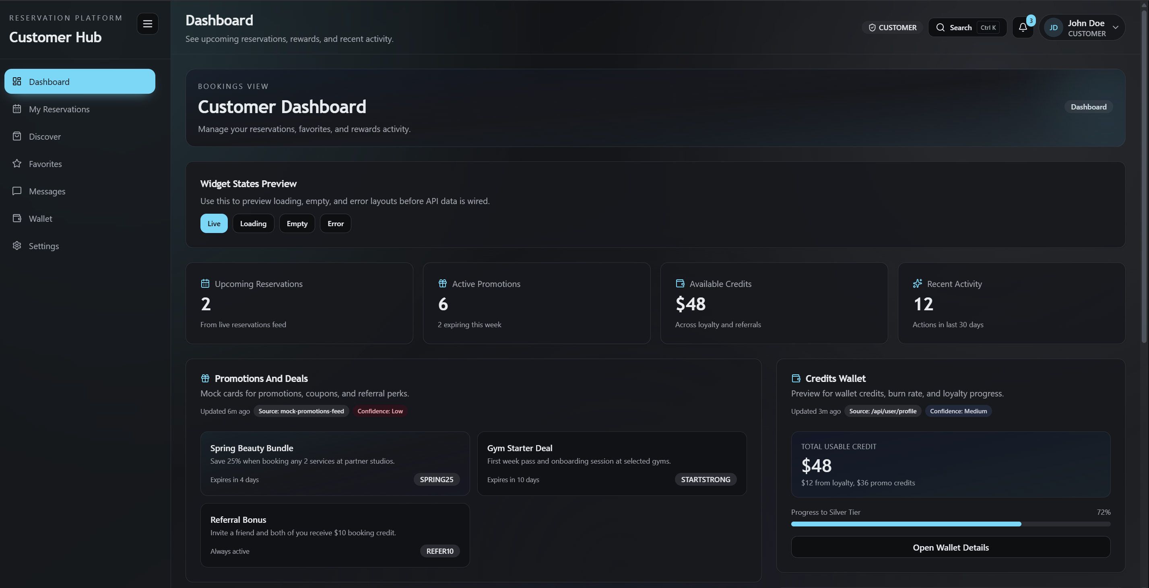Switch widget preview to Empty state
This screenshot has height=588, width=1149.
tap(297, 223)
